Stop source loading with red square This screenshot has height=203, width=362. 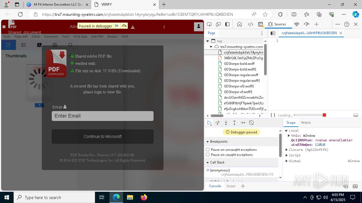pos(324,115)
